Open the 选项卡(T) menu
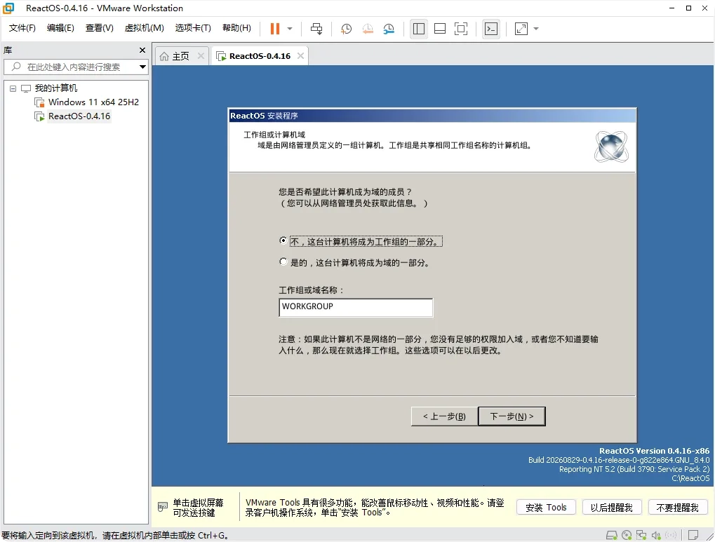715x542 pixels. (193, 28)
